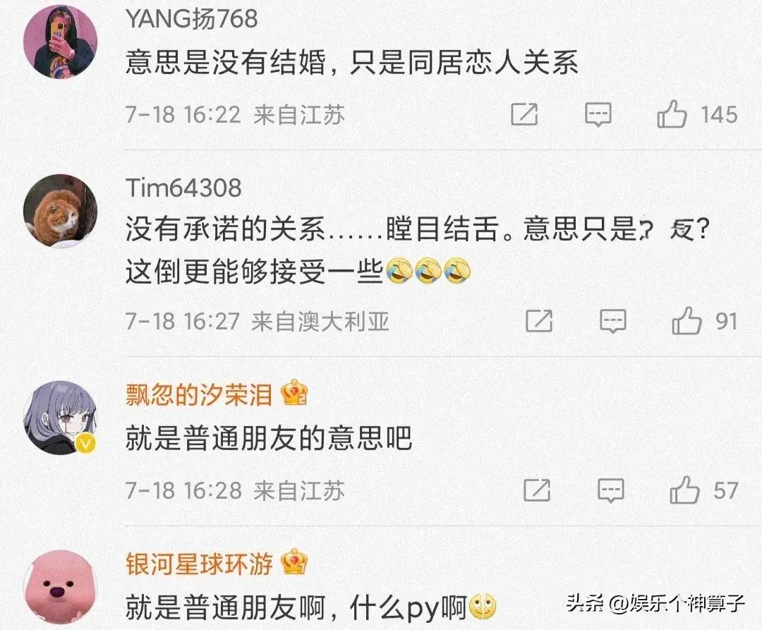Like 飘忽的汐荣泪's comment with 57 likes
This screenshot has width=762, height=630.
click(x=684, y=490)
